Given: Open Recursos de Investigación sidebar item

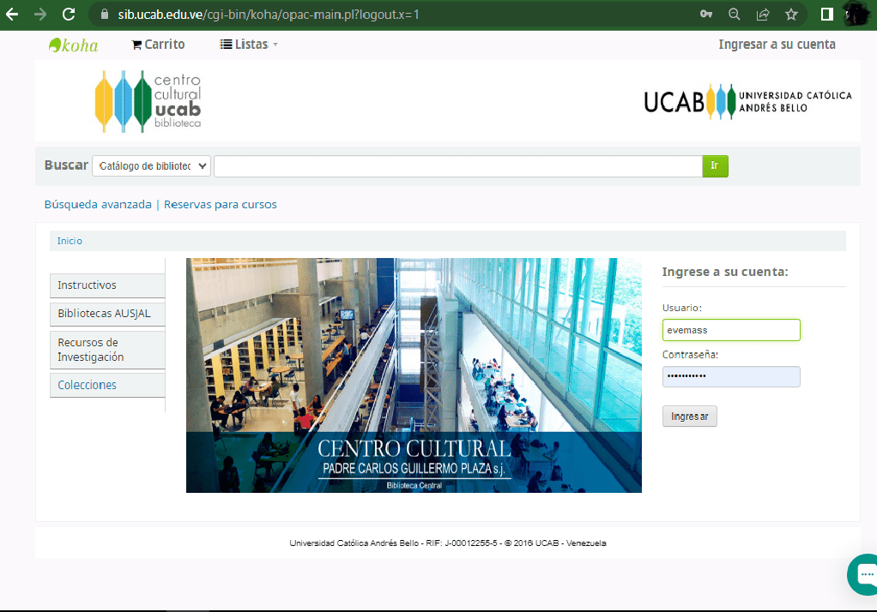Looking at the screenshot, I should pyautogui.click(x=107, y=350).
